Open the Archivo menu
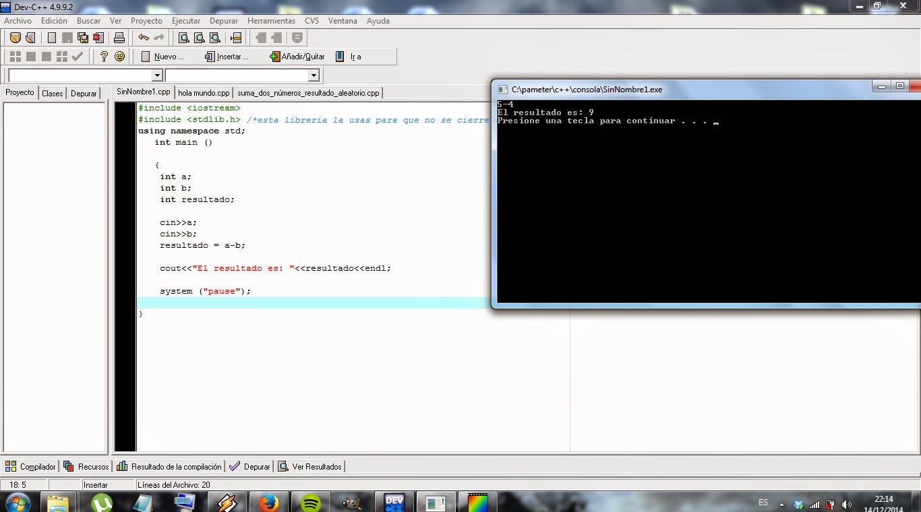 pyautogui.click(x=18, y=21)
